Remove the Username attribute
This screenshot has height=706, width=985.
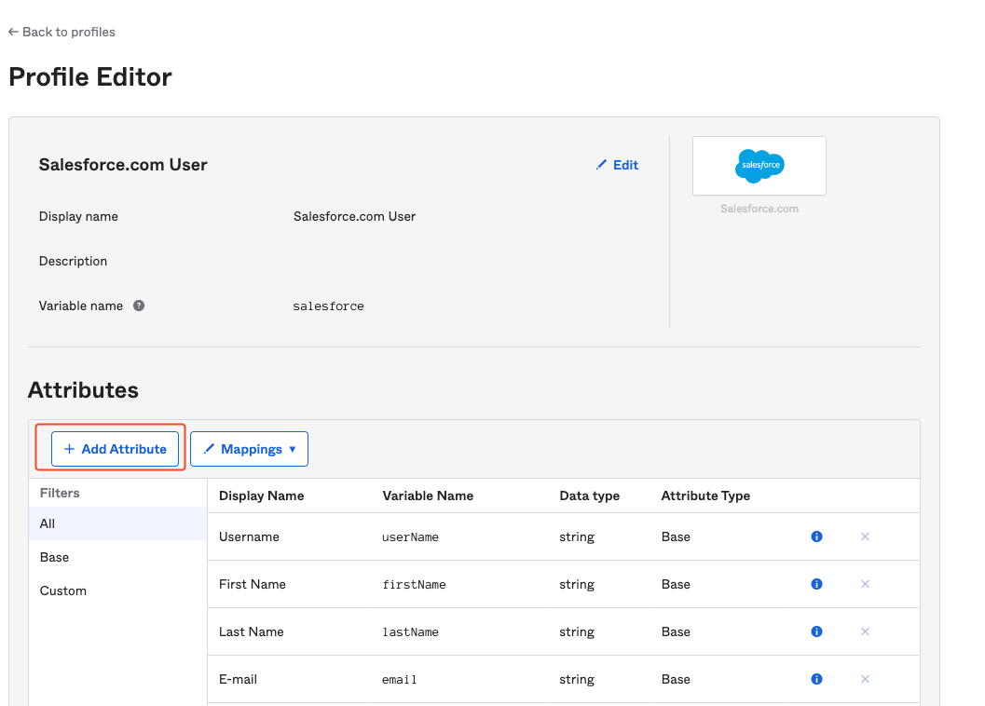[x=865, y=536]
